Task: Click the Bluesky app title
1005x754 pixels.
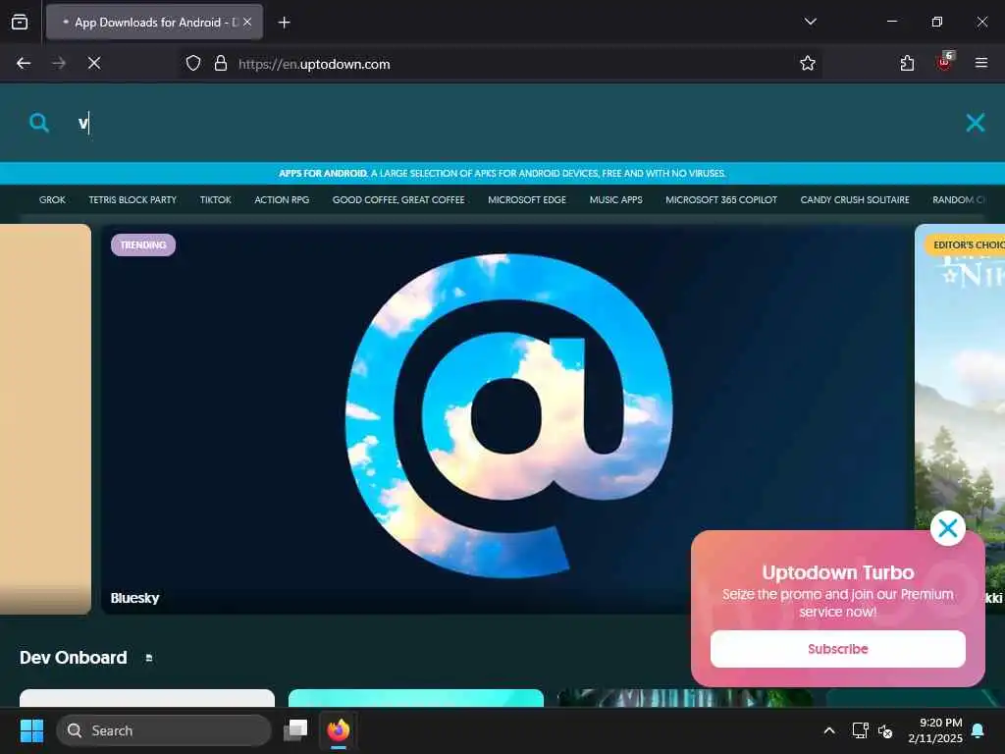Action: tap(134, 598)
